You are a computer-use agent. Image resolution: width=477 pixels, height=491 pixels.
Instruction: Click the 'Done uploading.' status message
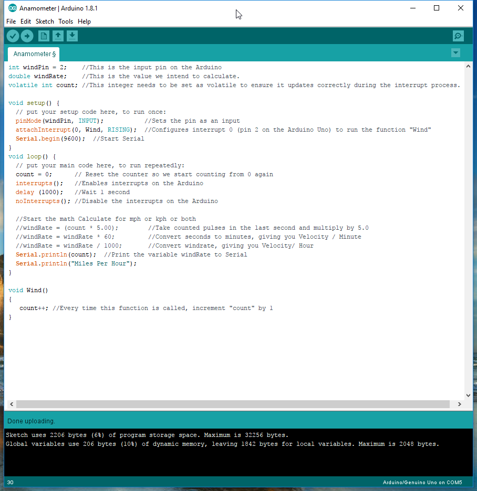[x=31, y=421]
